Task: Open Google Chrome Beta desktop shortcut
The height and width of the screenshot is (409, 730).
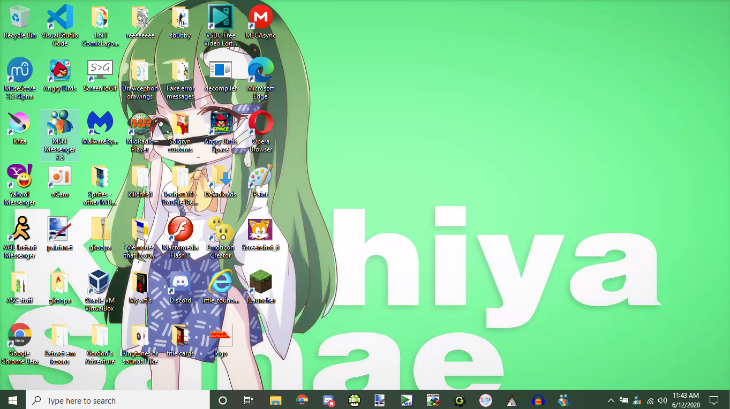Action: [20, 344]
